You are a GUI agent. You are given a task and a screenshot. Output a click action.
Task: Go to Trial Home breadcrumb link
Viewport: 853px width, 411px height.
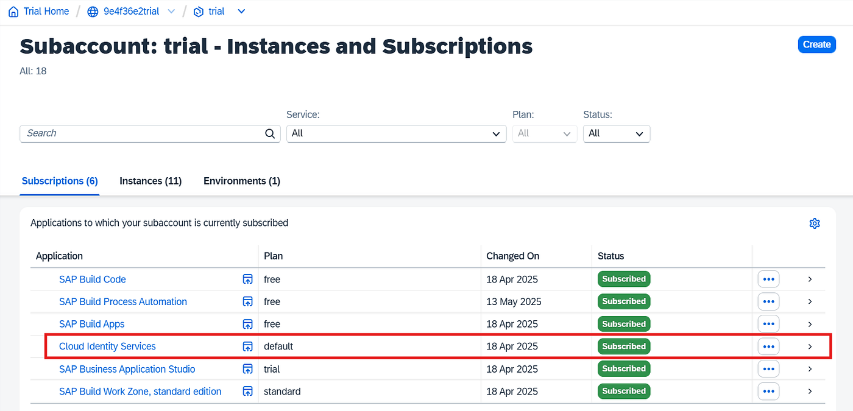pos(46,12)
